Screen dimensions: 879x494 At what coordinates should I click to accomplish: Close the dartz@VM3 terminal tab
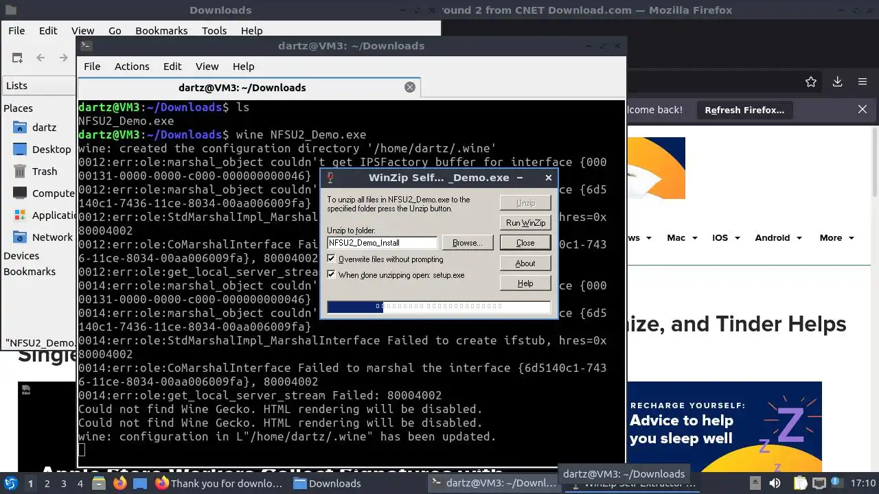[410, 87]
